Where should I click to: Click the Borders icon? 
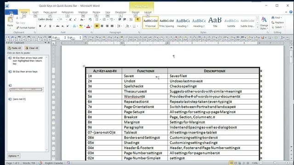[134, 26]
